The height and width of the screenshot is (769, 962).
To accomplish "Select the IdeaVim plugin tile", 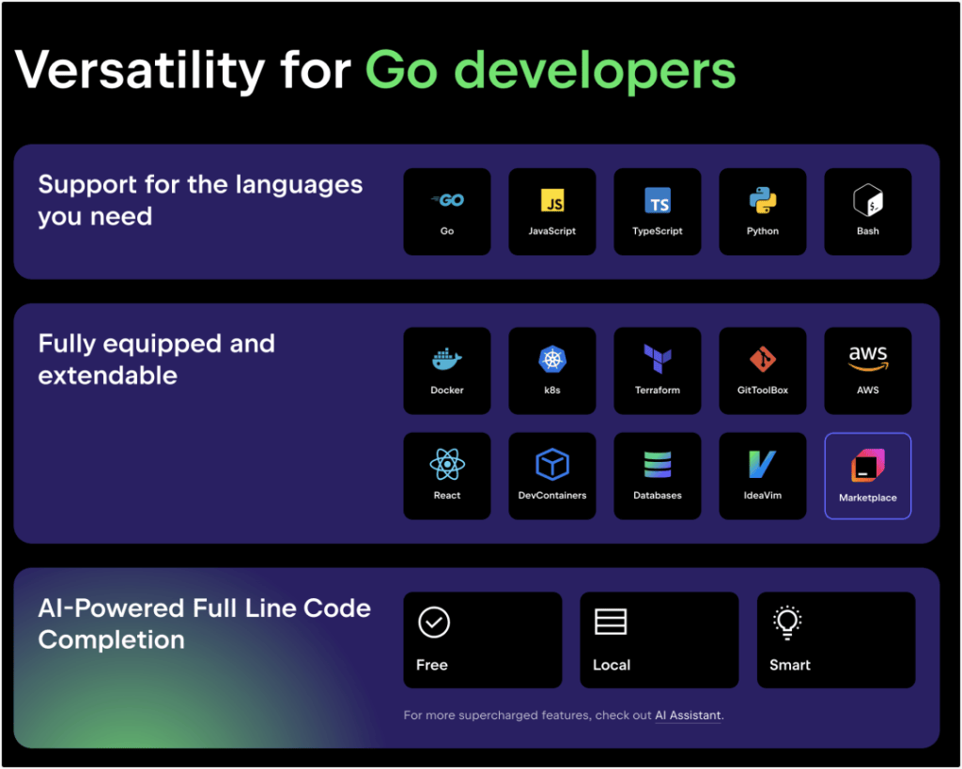I will 763,475.
